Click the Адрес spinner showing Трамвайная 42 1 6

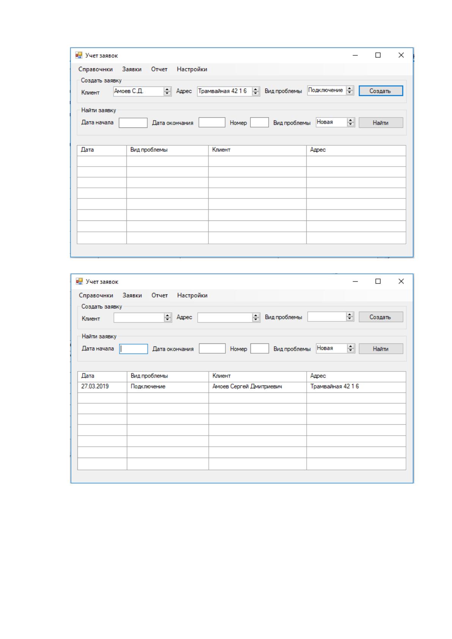click(x=256, y=91)
